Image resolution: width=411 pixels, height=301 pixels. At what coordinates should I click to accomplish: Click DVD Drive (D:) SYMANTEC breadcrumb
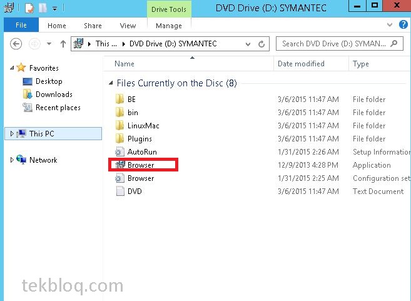pos(173,44)
